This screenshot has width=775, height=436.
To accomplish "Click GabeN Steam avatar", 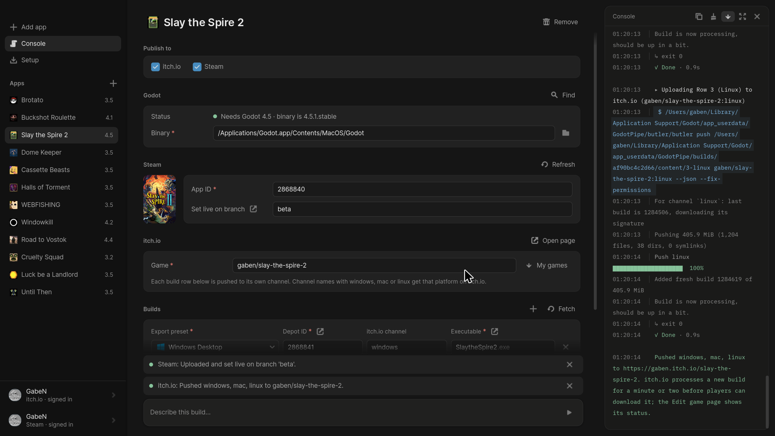I will (x=15, y=421).
